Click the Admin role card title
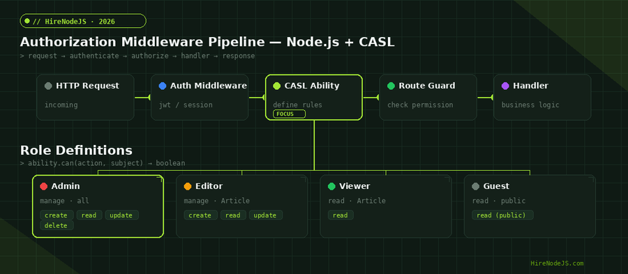Image resolution: width=628 pixels, height=274 pixels. coord(66,186)
